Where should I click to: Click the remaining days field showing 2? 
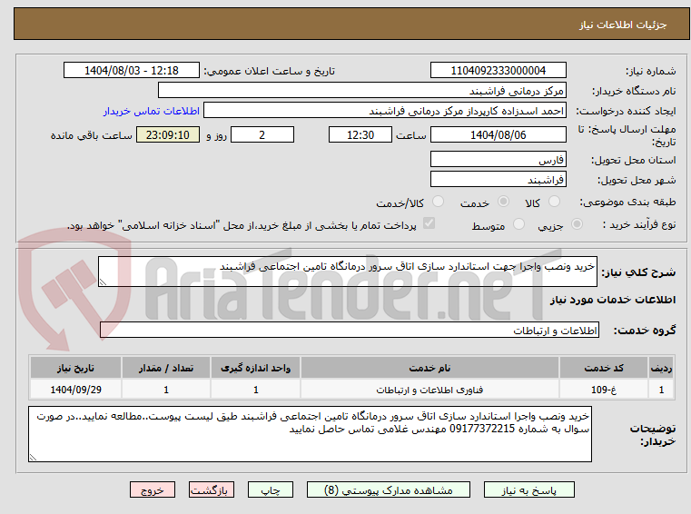tap(262, 134)
